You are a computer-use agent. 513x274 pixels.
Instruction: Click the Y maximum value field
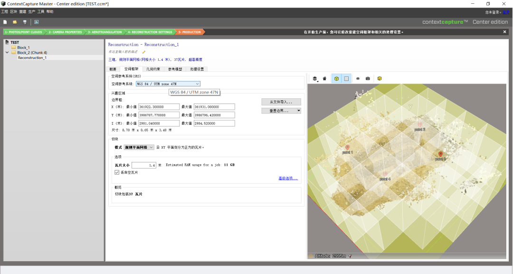tap(214, 115)
